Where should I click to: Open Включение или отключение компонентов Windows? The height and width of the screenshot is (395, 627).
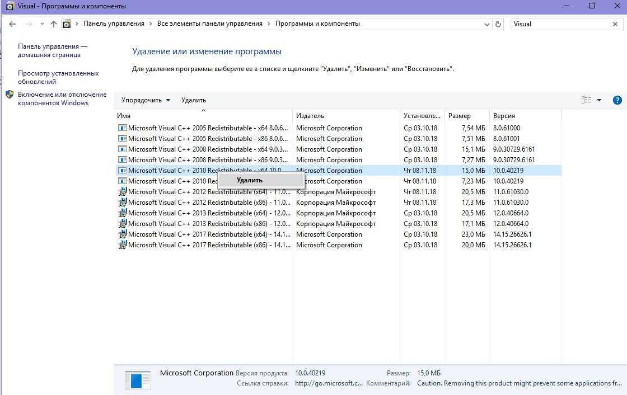pyautogui.click(x=62, y=98)
